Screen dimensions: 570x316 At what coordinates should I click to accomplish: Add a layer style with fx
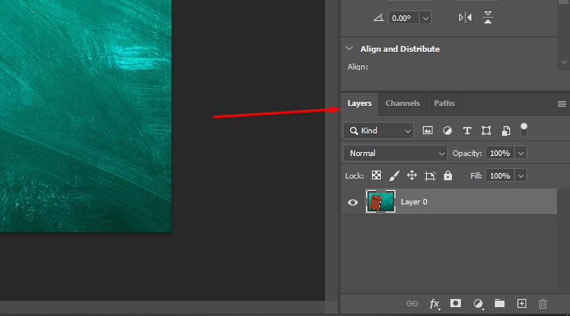coord(434,304)
